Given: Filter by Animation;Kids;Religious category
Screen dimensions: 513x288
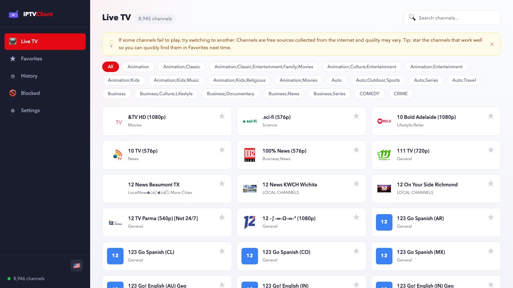Looking at the screenshot, I should [x=239, y=80].
